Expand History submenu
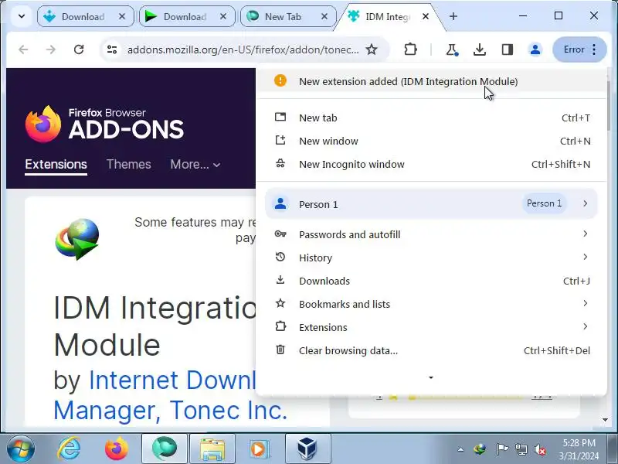This screenshot has width=618, height=464. coord(431,258)
